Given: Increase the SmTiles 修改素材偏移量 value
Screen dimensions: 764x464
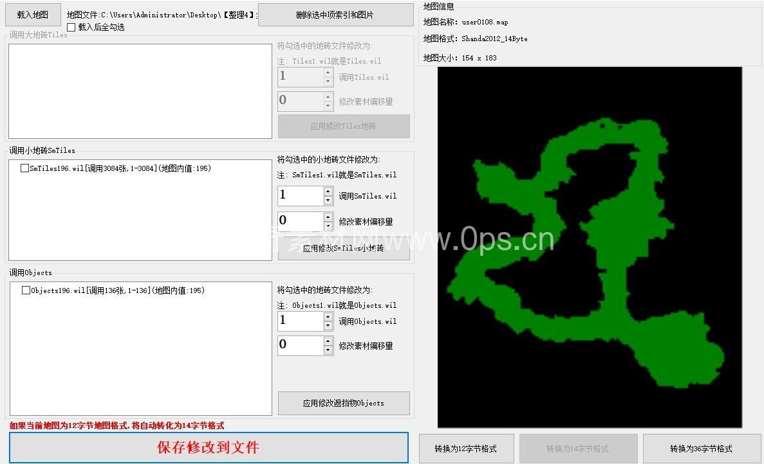Looking at the screenshot, I should pos(328,217).
